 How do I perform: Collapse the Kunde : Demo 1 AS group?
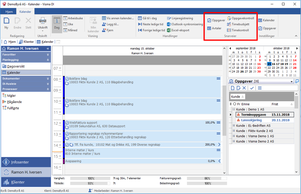pos(234,109)
